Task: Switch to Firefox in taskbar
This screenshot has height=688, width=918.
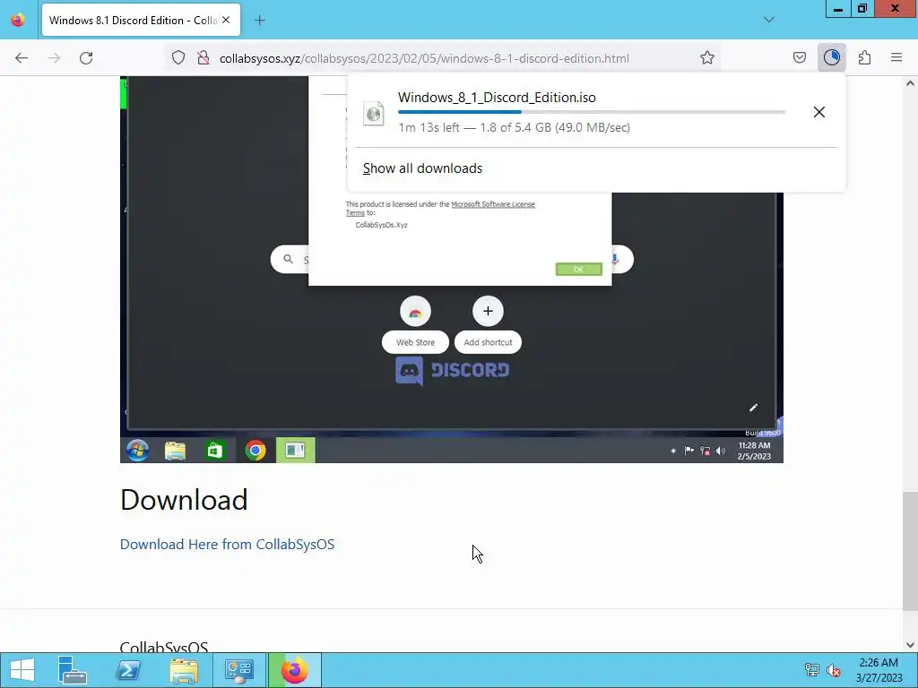Action: (294, 670)
